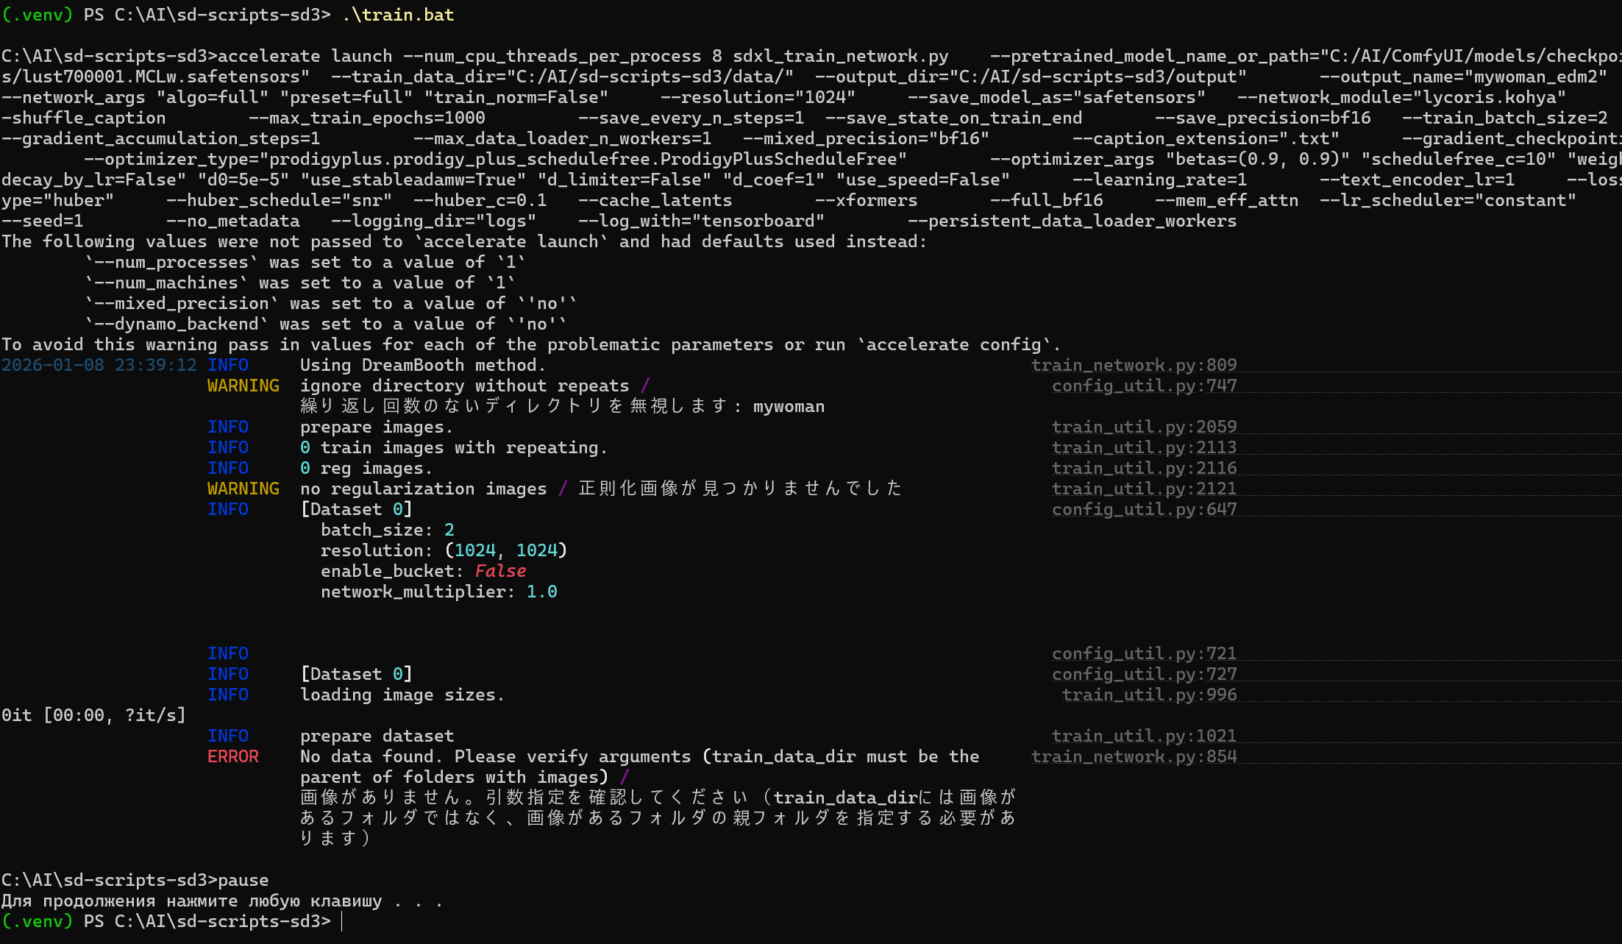
Task: Open the train_network.py:809 source link
Action: [1133, 365]
